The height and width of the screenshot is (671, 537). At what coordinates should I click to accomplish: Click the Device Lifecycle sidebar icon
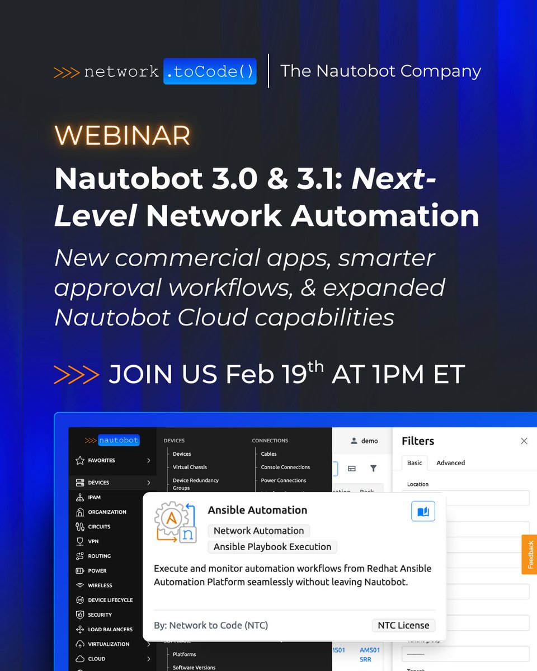tap(79, 600)
